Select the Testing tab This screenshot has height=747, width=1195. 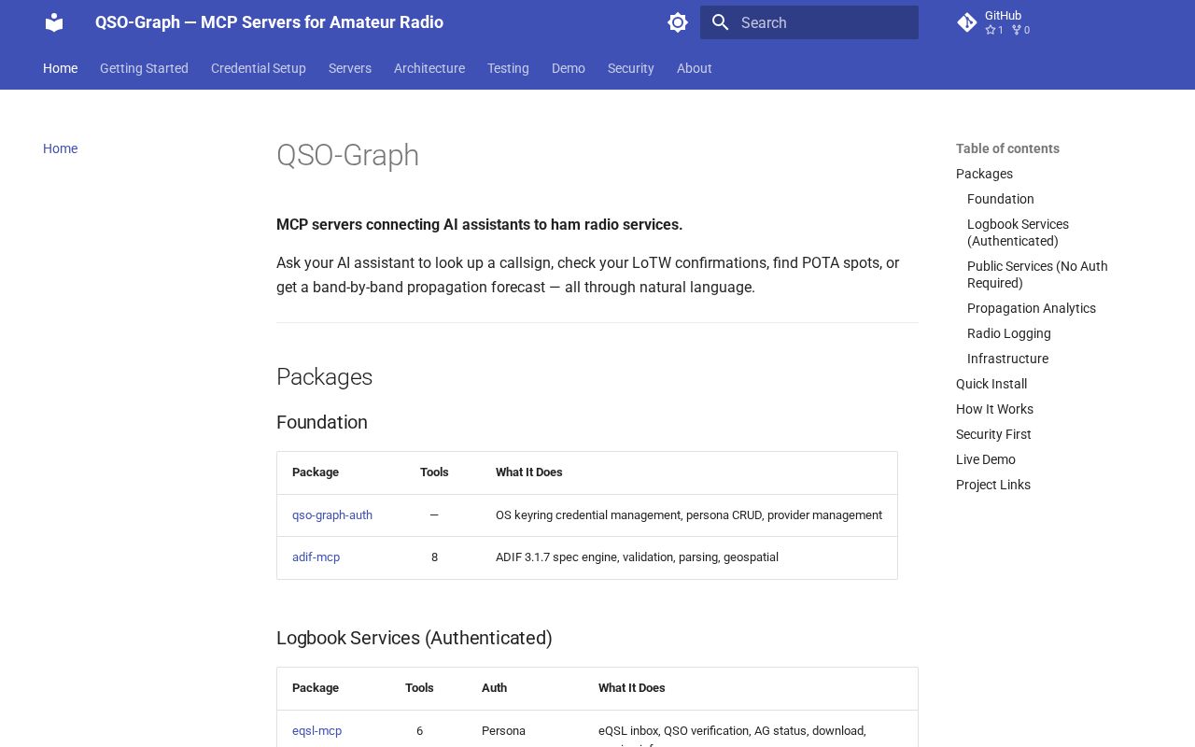coord(508,68)
